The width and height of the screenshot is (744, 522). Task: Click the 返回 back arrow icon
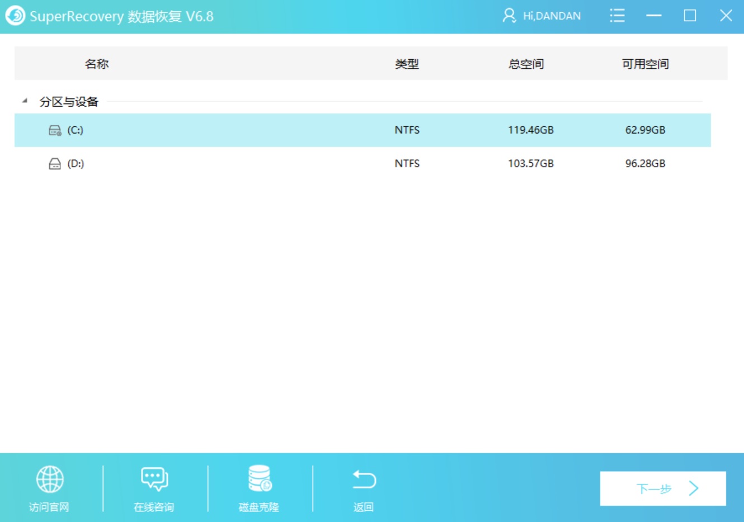pos(364,478)
